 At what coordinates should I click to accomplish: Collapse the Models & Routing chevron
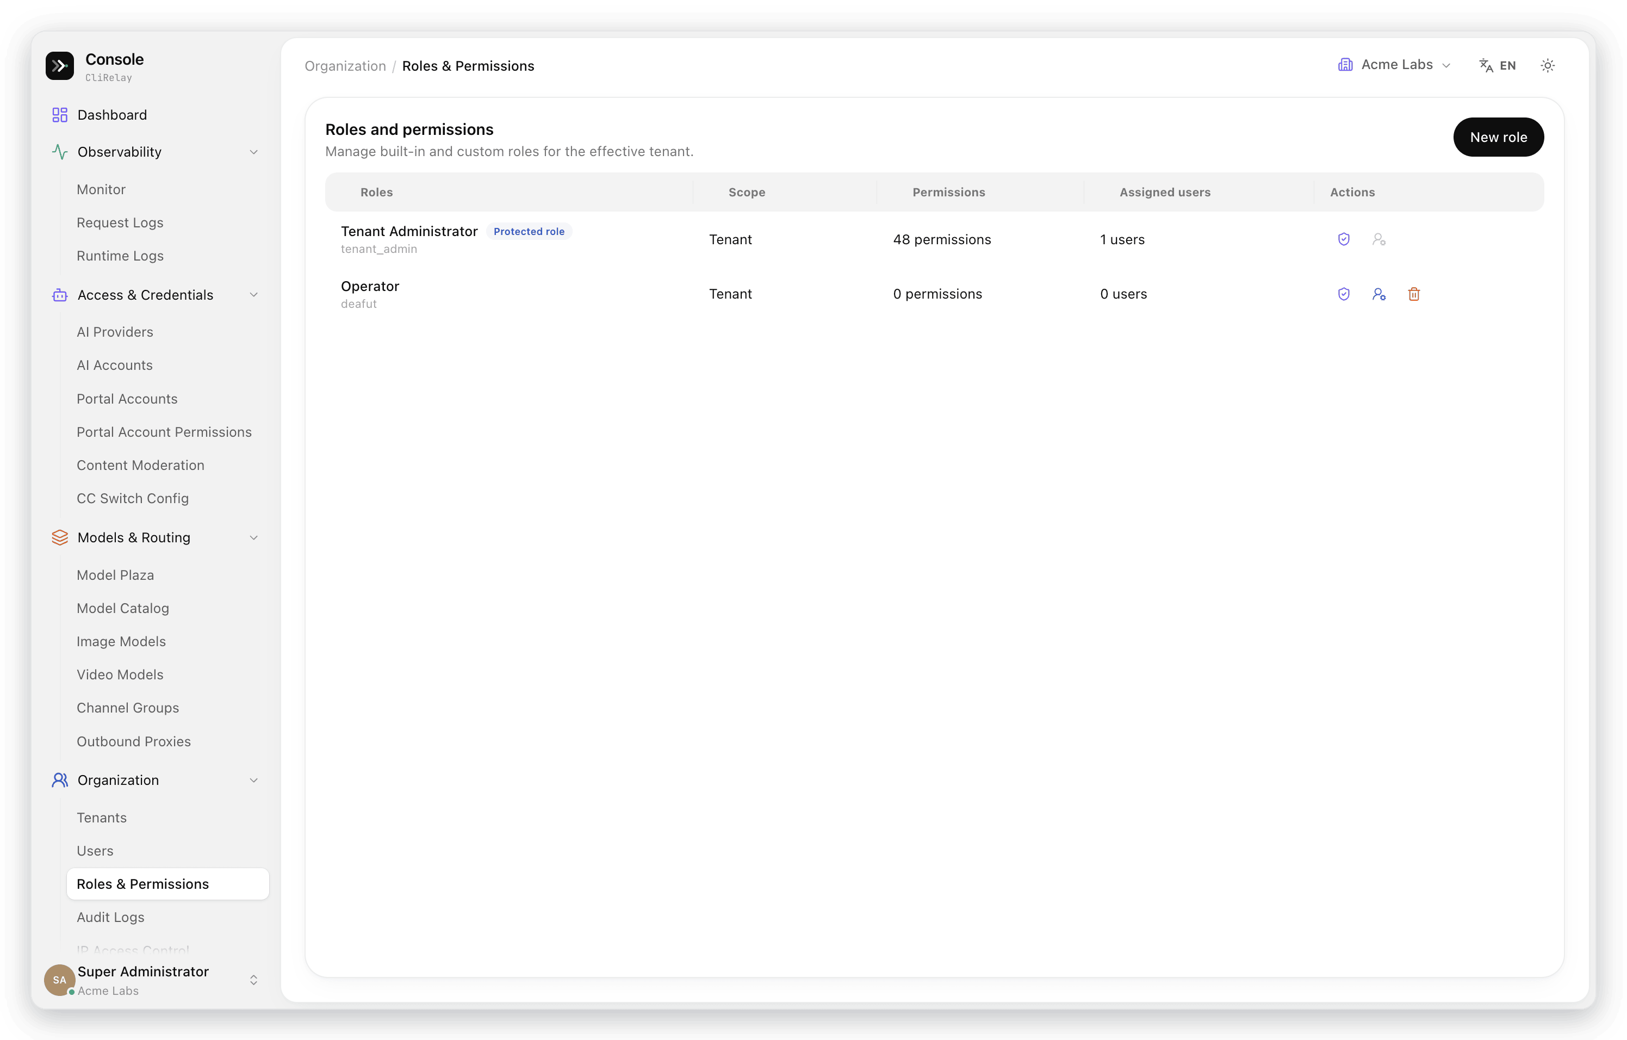pyautogui.click(x=254, y=538)
